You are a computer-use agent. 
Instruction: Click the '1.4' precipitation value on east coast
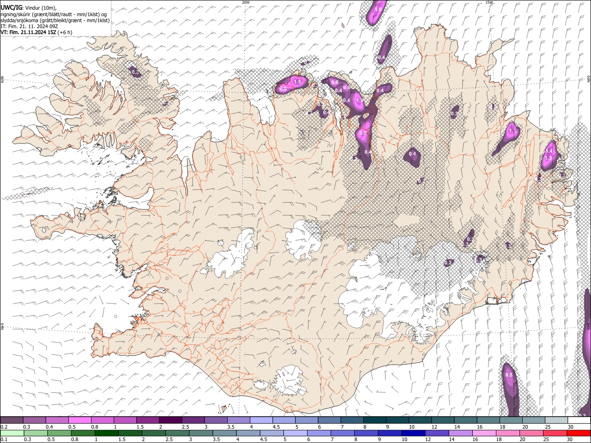point(549,151)
